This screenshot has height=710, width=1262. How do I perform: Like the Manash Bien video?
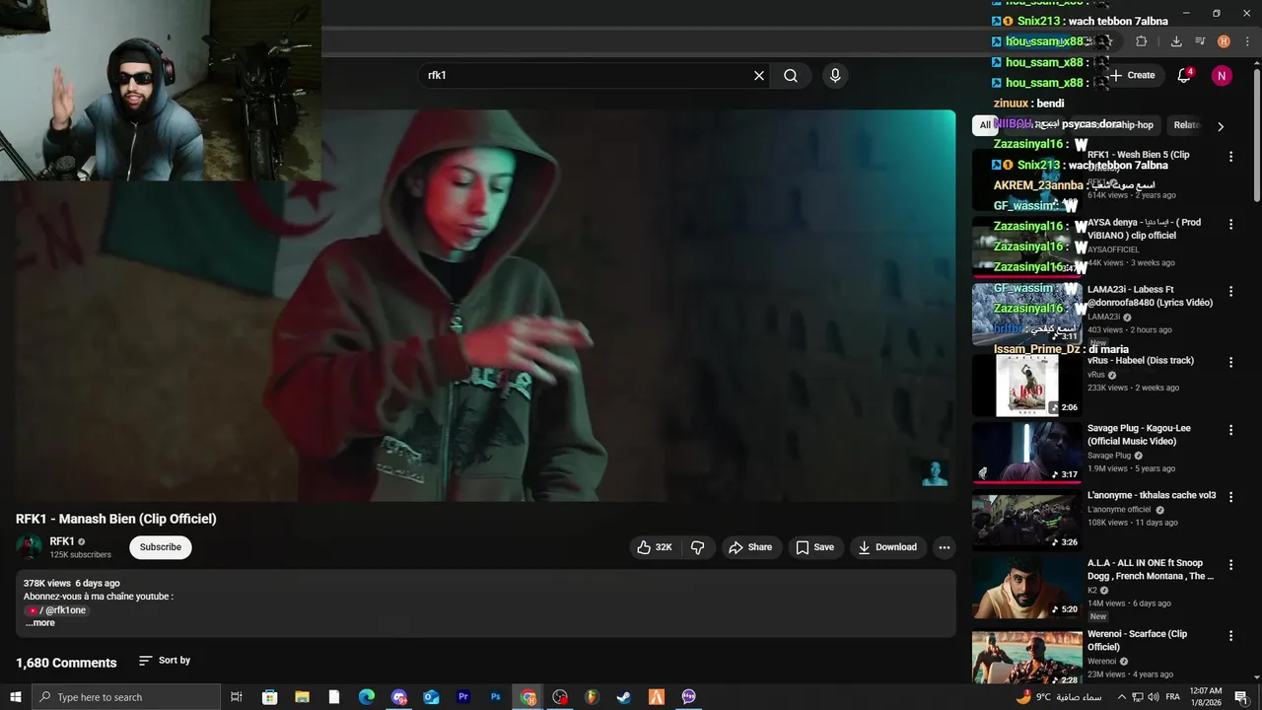click(x=655, y=547)
